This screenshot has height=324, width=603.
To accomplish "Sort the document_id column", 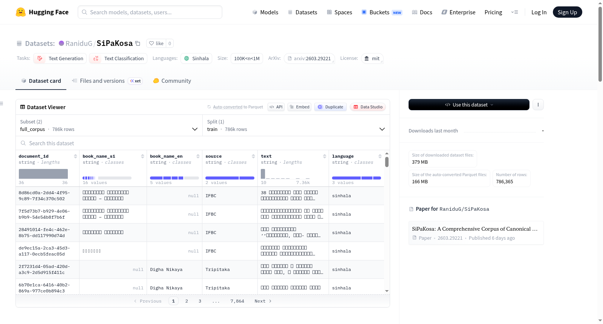I will coord(75,156).
